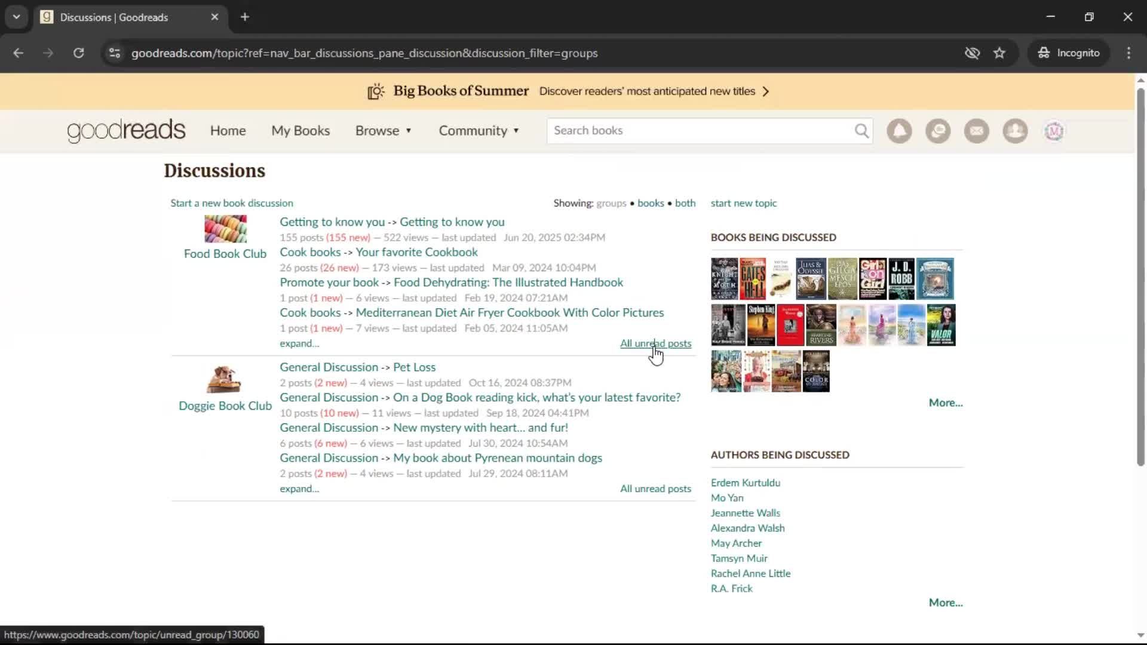Click the browser back arrow
1147x645 pixels.
[19, 53]
